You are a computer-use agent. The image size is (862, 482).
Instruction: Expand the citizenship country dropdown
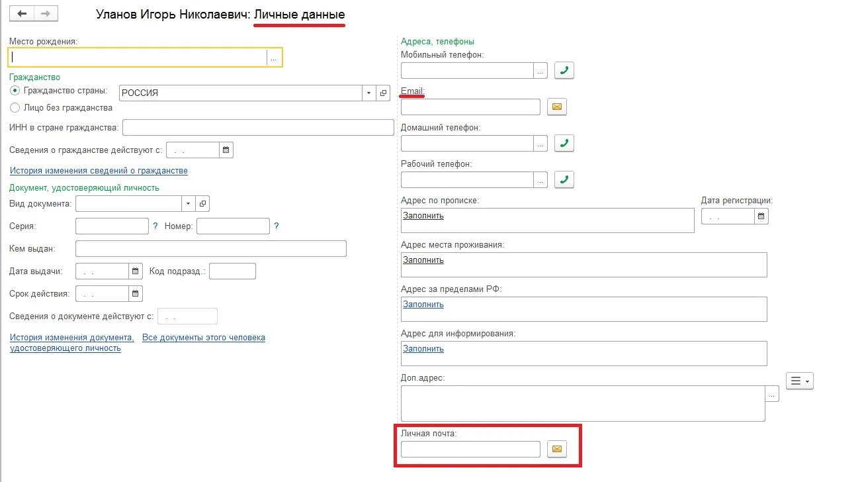click(x=369, y=93)
